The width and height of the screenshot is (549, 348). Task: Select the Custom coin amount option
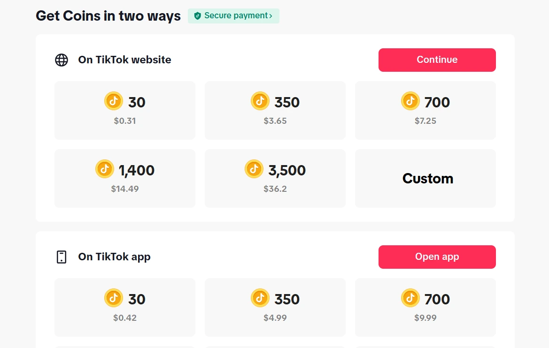tap(425, 178)
